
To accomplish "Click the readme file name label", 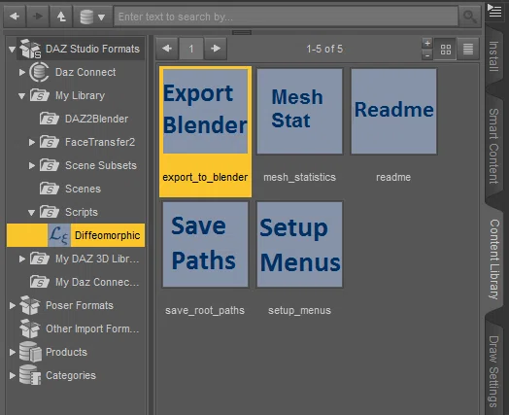I will tap(393, 177).
